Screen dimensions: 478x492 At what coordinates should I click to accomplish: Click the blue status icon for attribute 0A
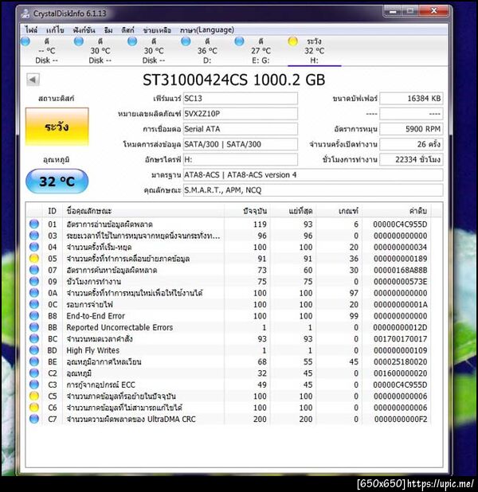point(34,293)
